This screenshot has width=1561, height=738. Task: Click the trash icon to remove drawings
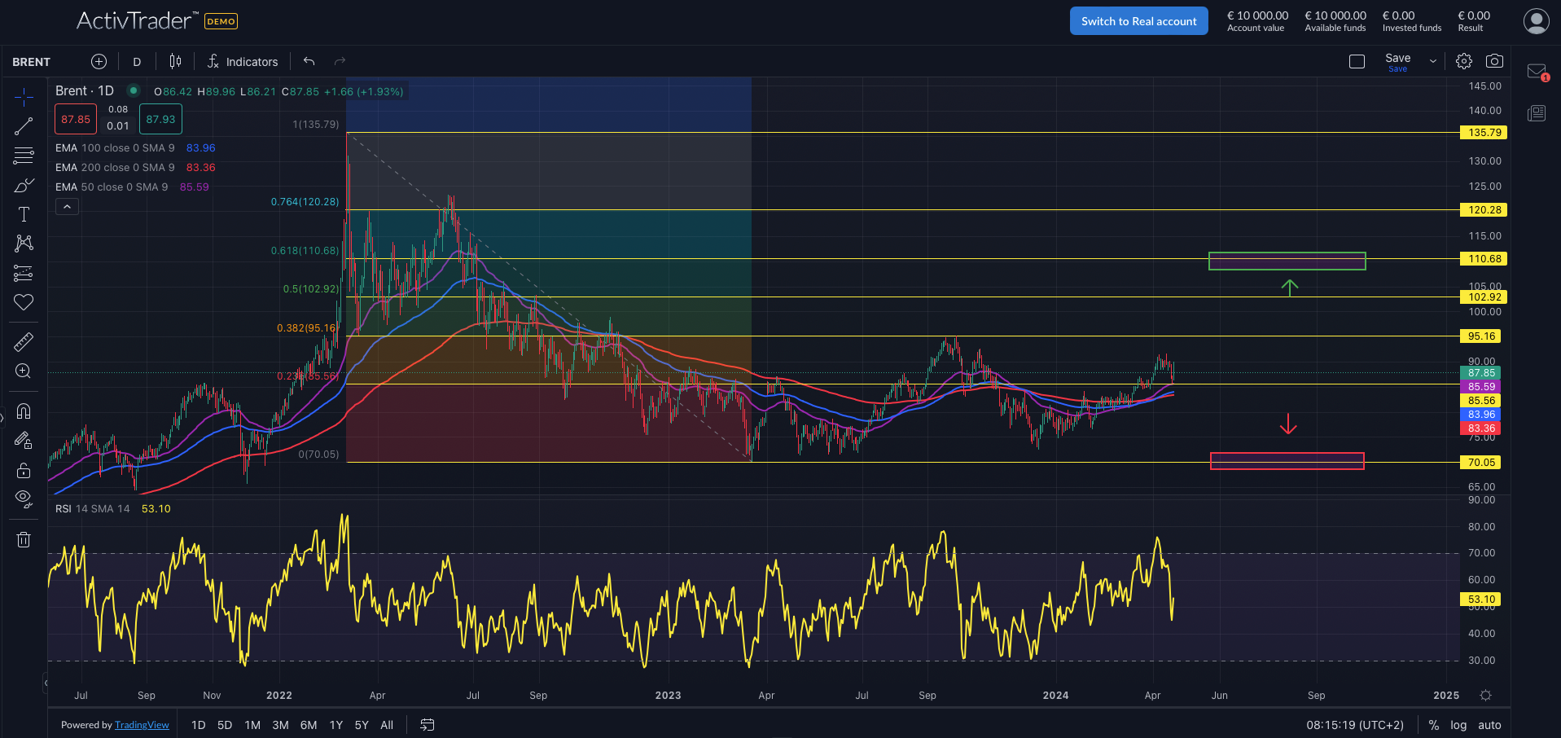(x=24, y=539)
